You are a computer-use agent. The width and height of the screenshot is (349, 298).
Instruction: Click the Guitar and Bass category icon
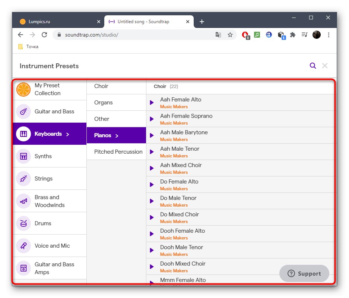click(23, 112)
